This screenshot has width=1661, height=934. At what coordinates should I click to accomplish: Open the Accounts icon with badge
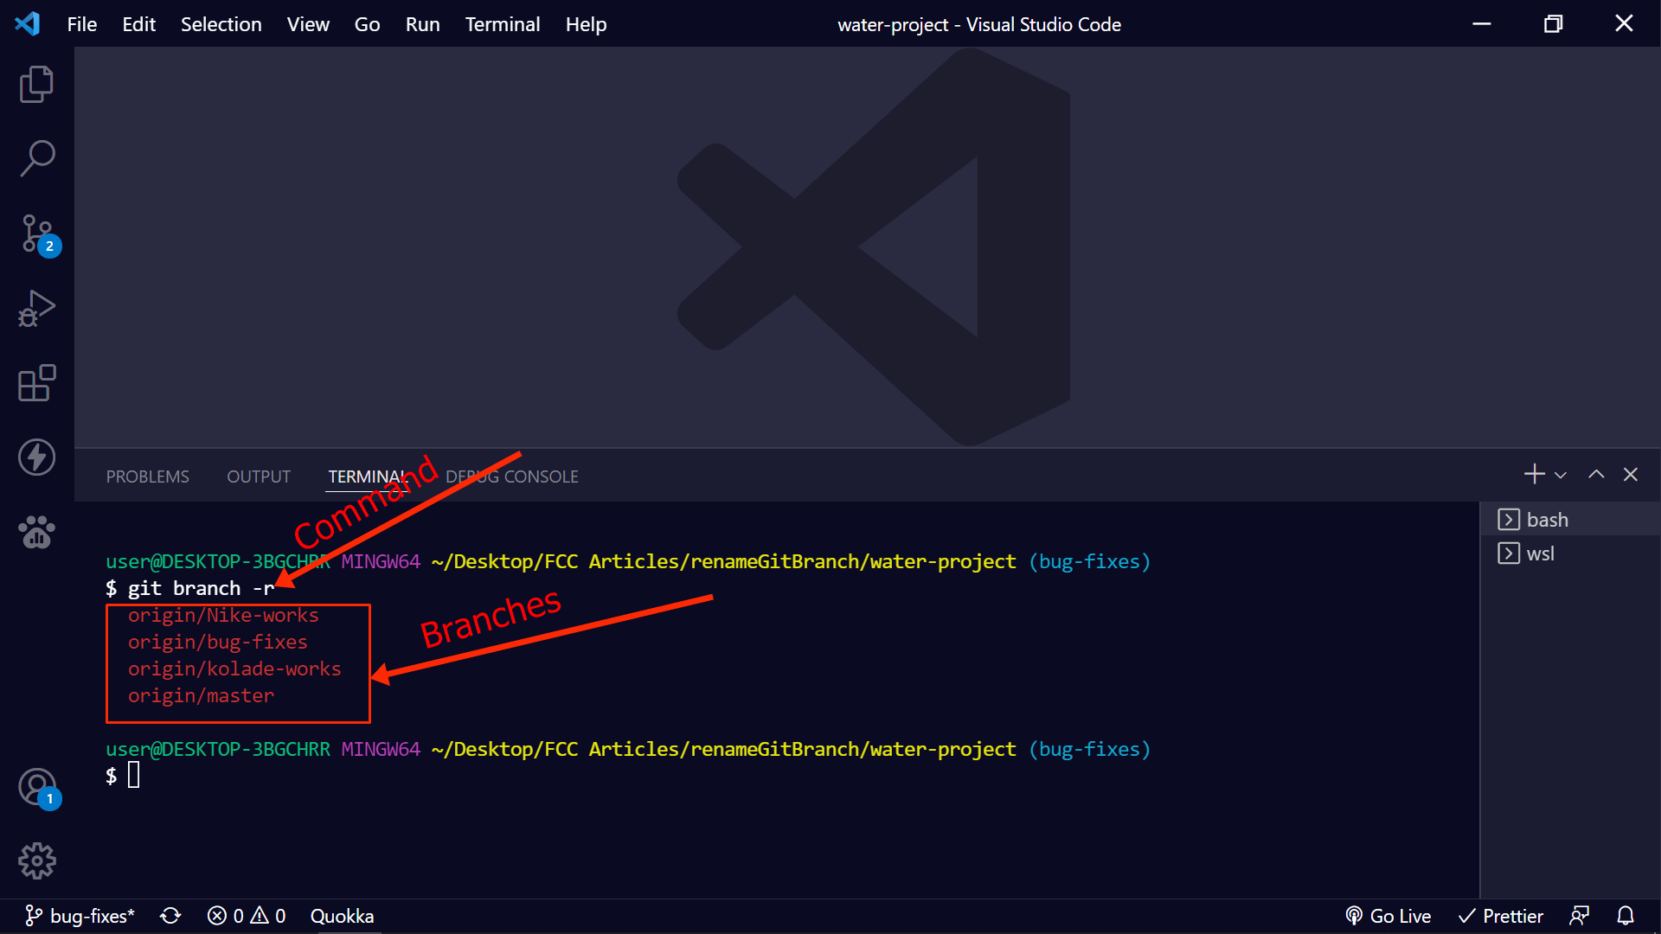tap(38, 788)
